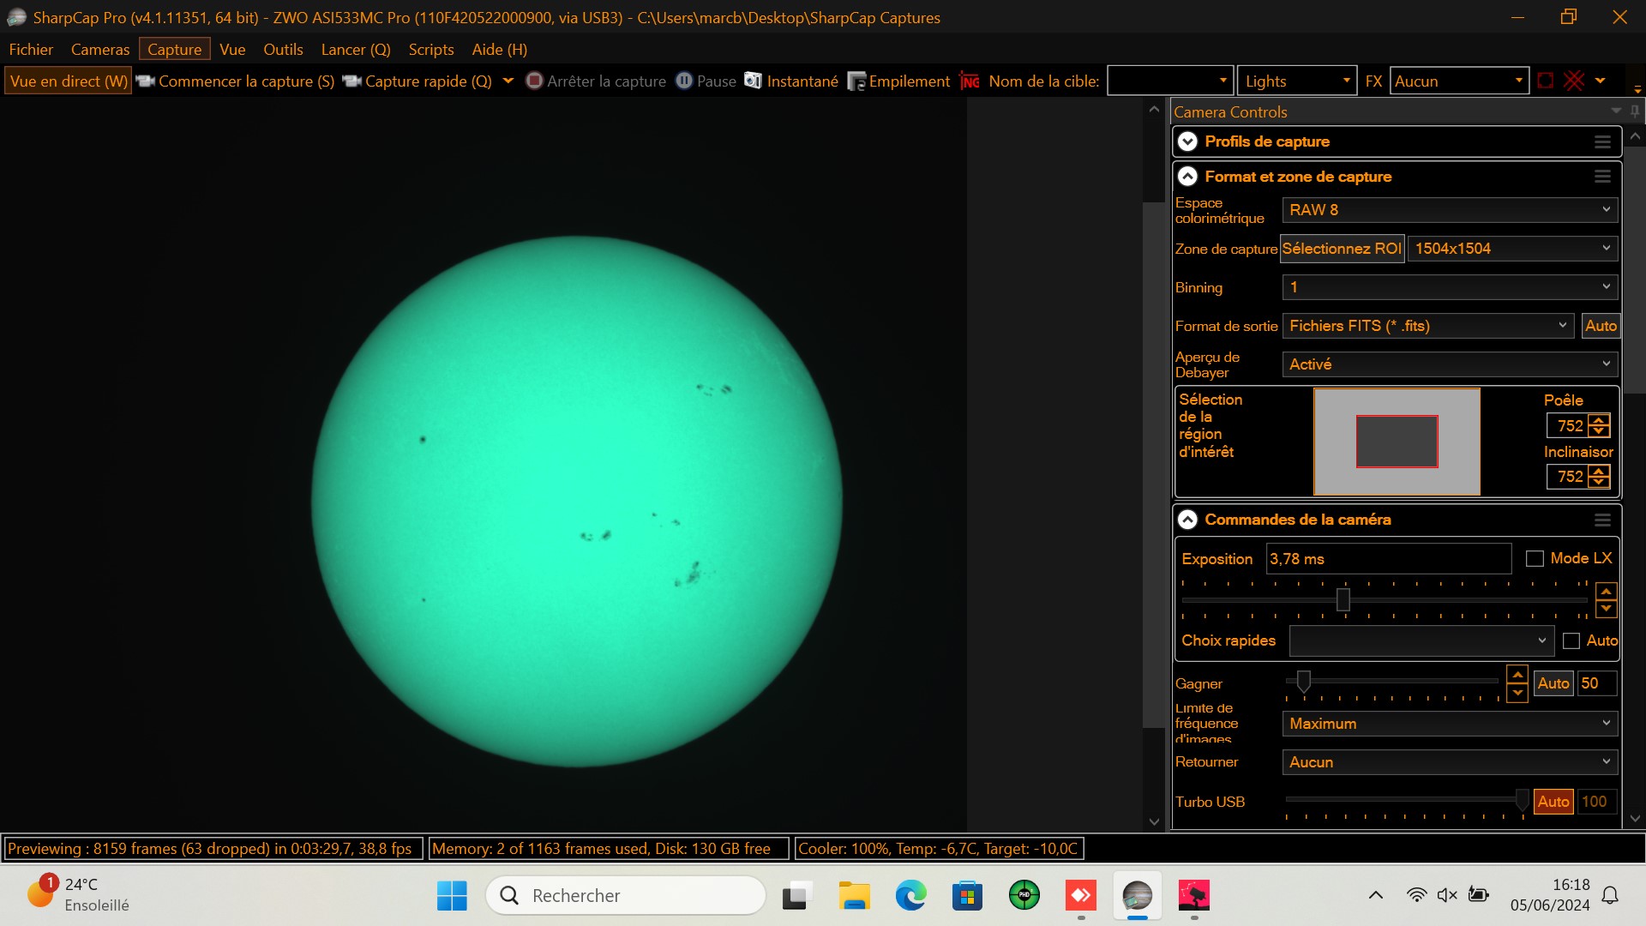
Task: Open the Outils menu
Action: point(282,49)
